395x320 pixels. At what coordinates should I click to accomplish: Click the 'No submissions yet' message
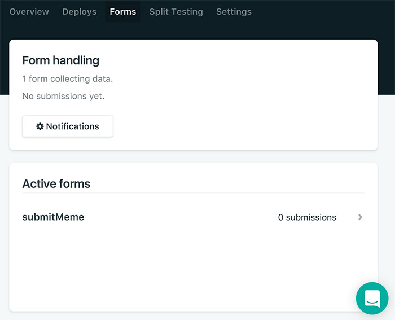coord(63,96)
